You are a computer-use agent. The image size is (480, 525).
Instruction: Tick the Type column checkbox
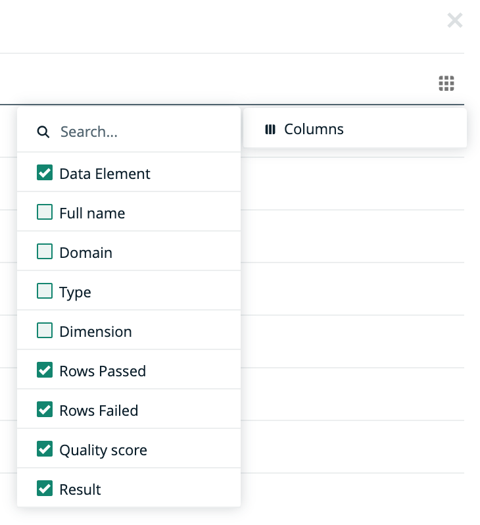(45, 291)
